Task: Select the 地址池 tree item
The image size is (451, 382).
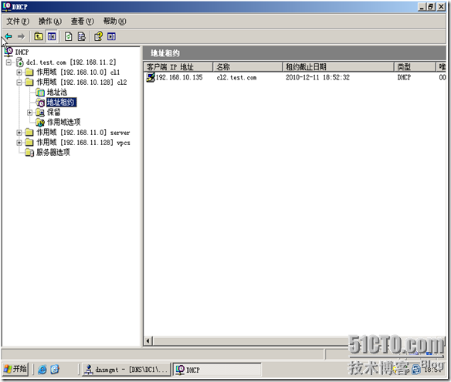Action: pyautogui.click(x=57, y=93)
